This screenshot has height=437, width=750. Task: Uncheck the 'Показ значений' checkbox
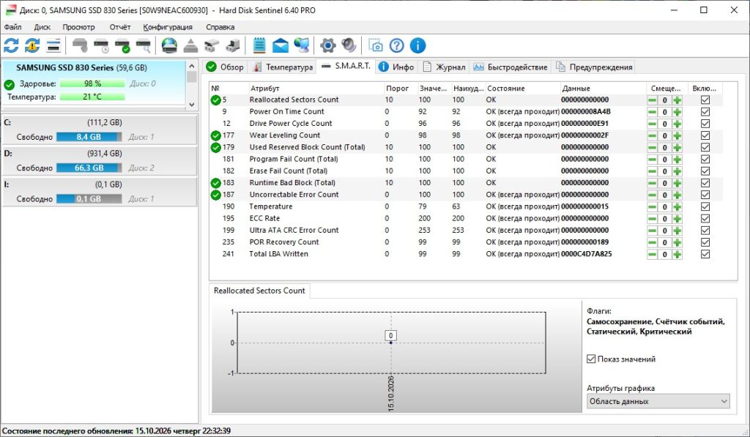click(x=591, y=359)
